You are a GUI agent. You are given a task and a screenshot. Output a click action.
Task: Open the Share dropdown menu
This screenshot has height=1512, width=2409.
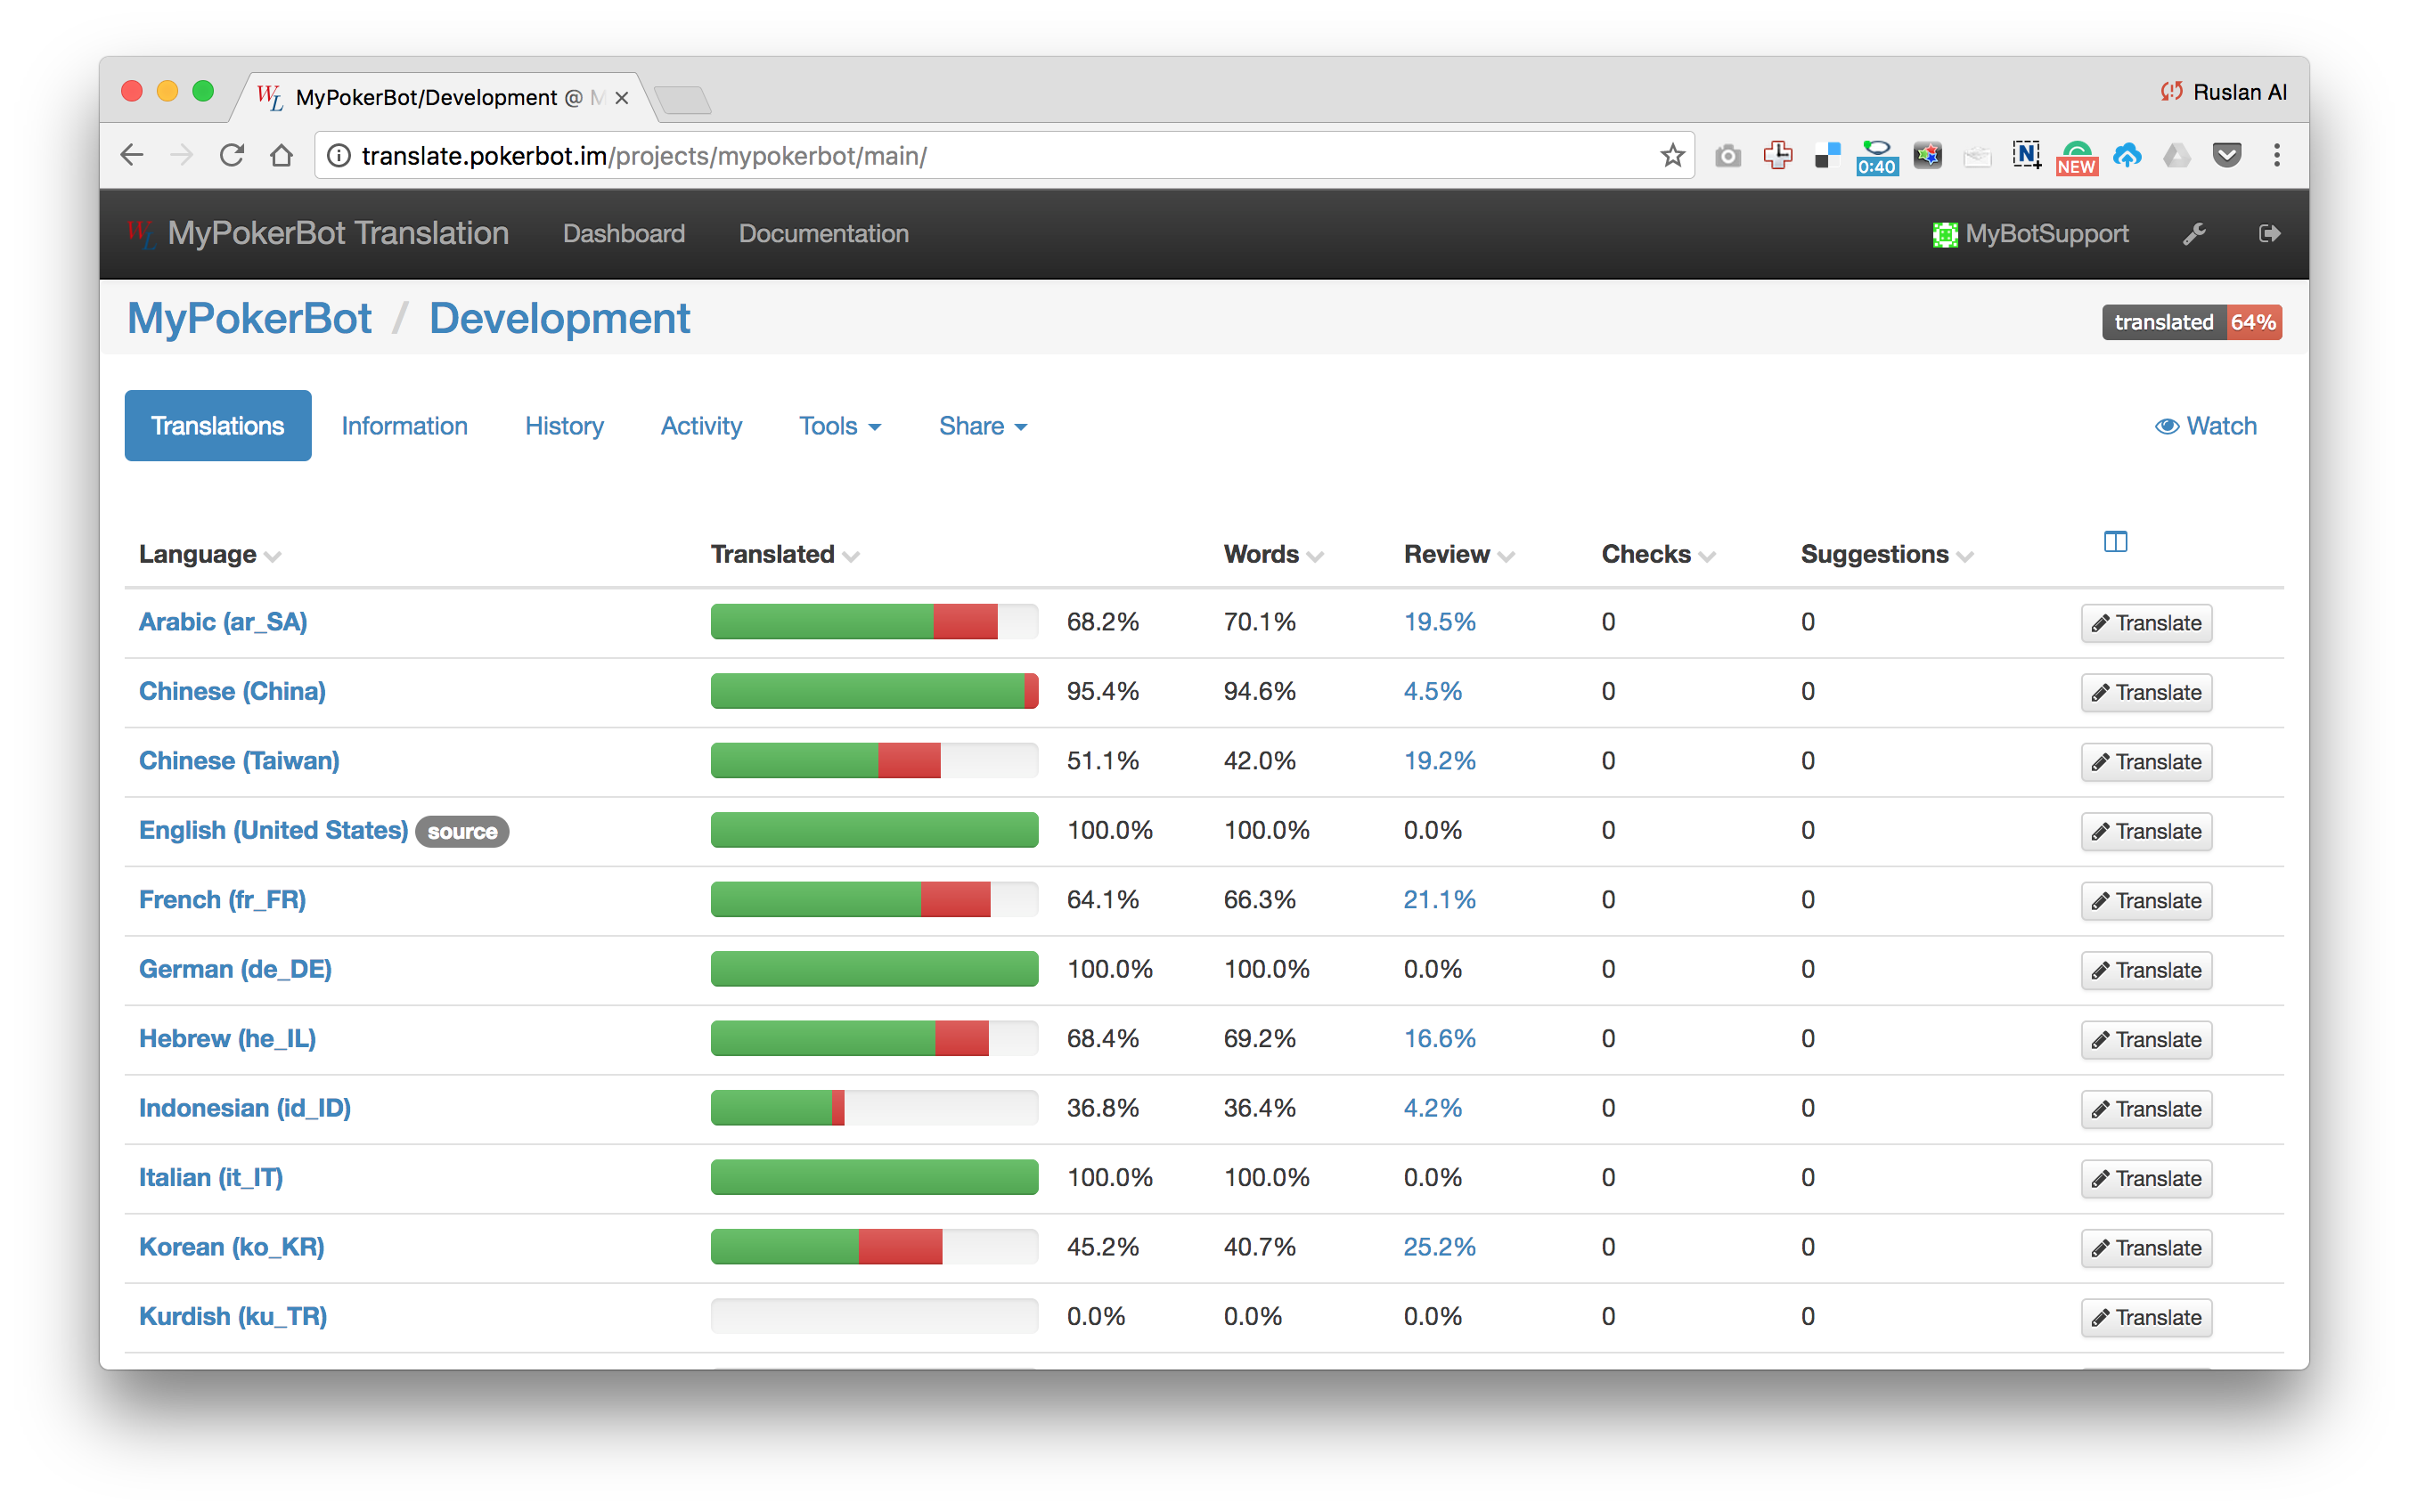(x=983, y=426)
